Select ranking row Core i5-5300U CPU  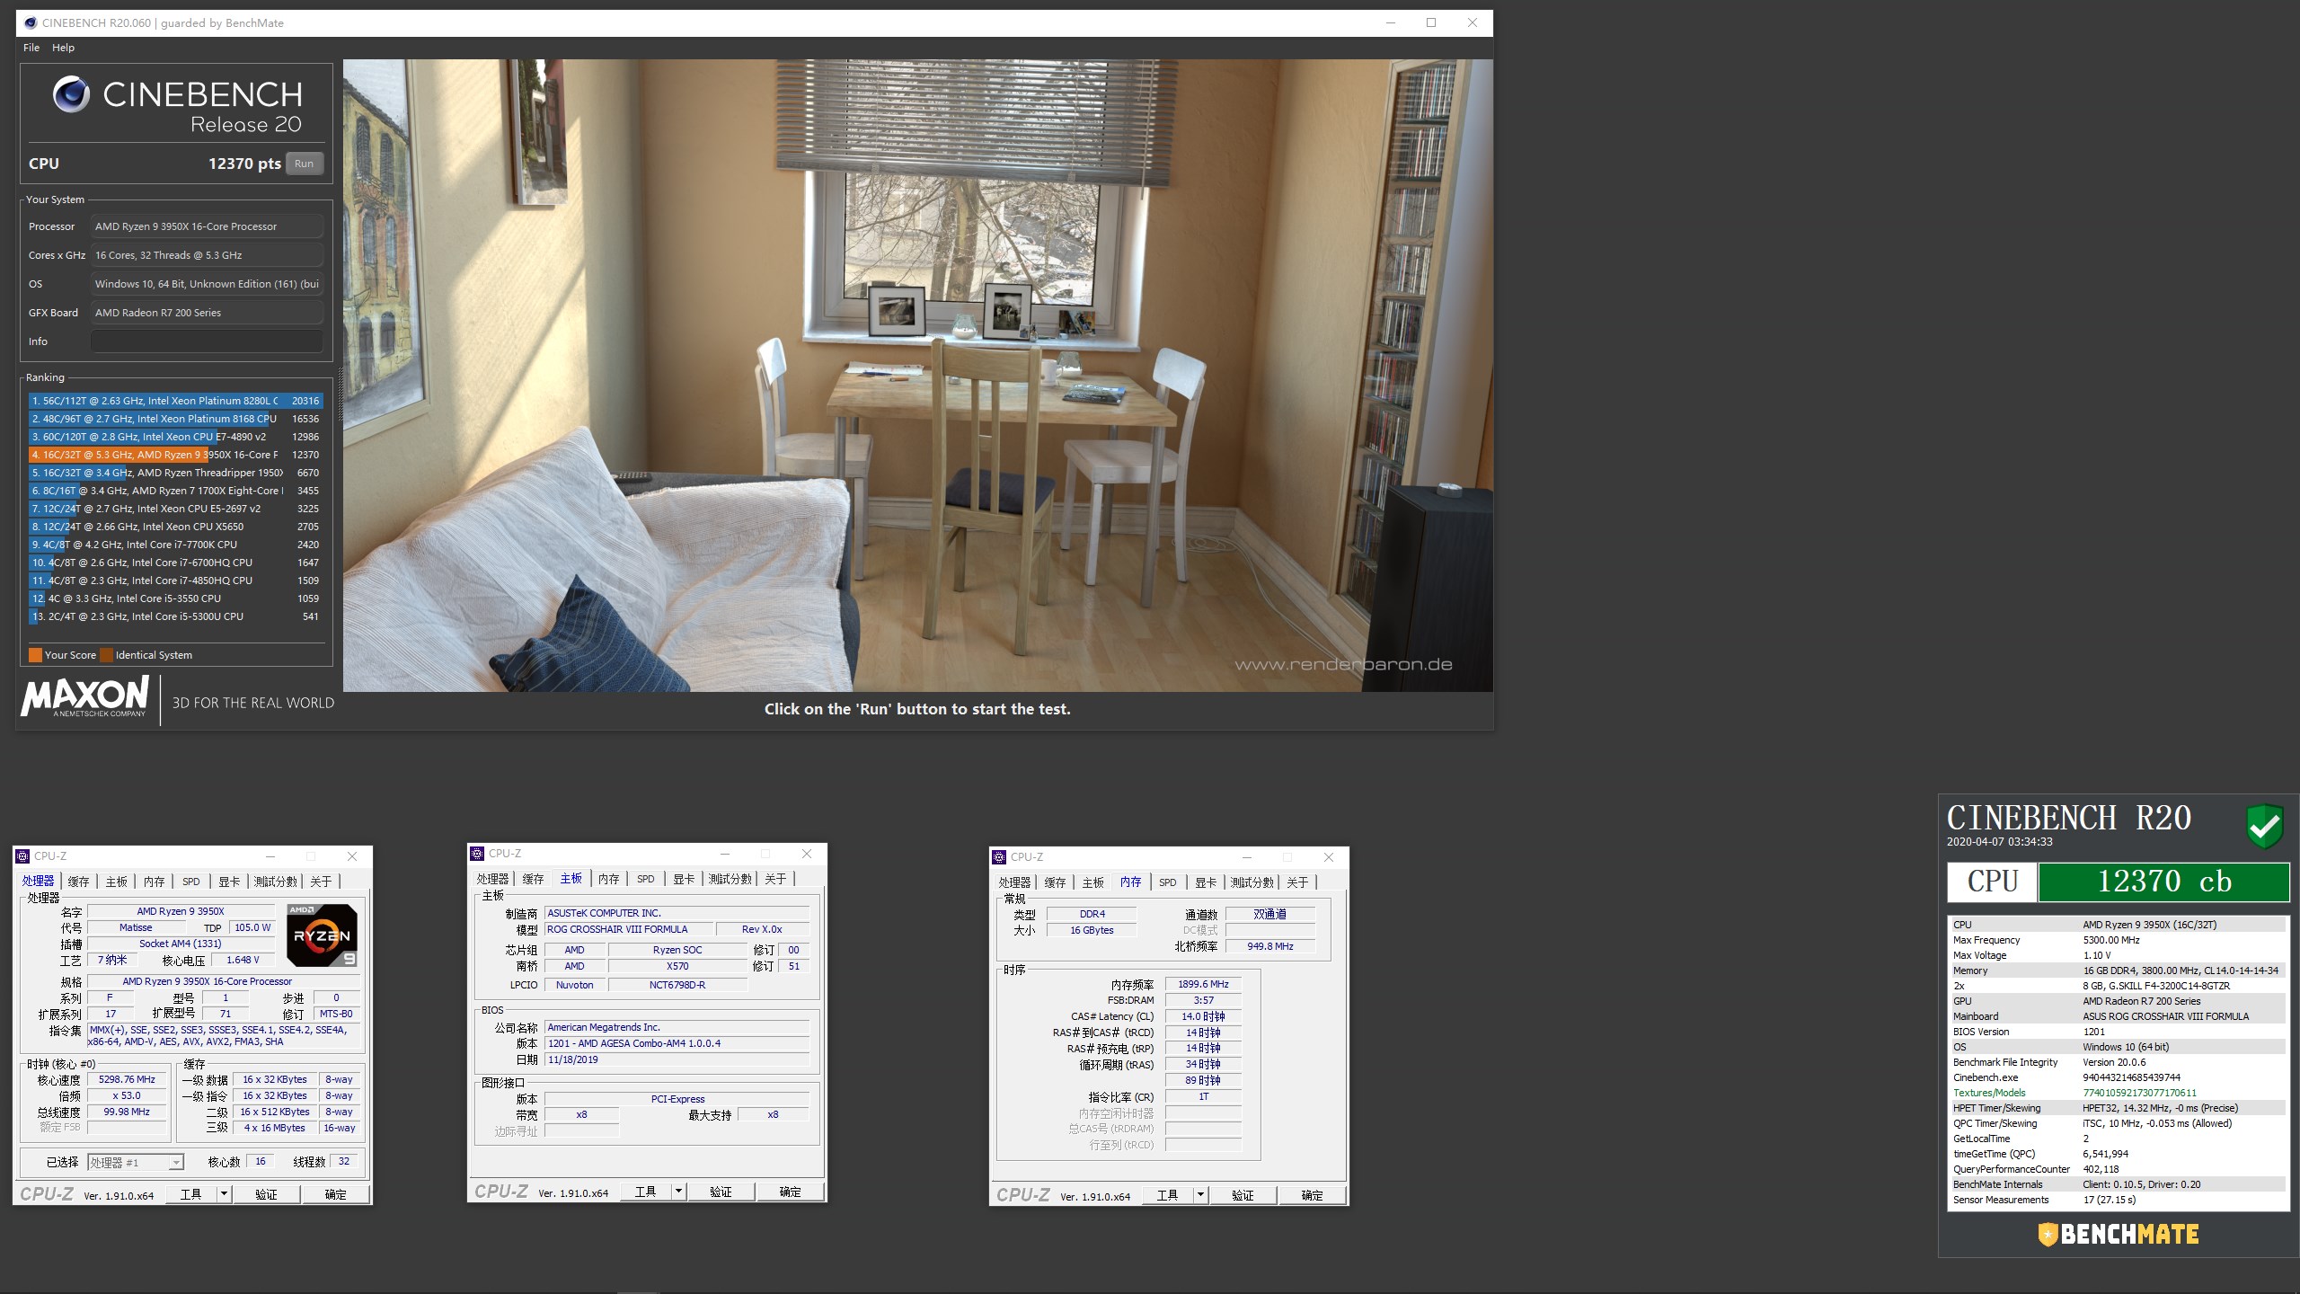tap(175, 616)
